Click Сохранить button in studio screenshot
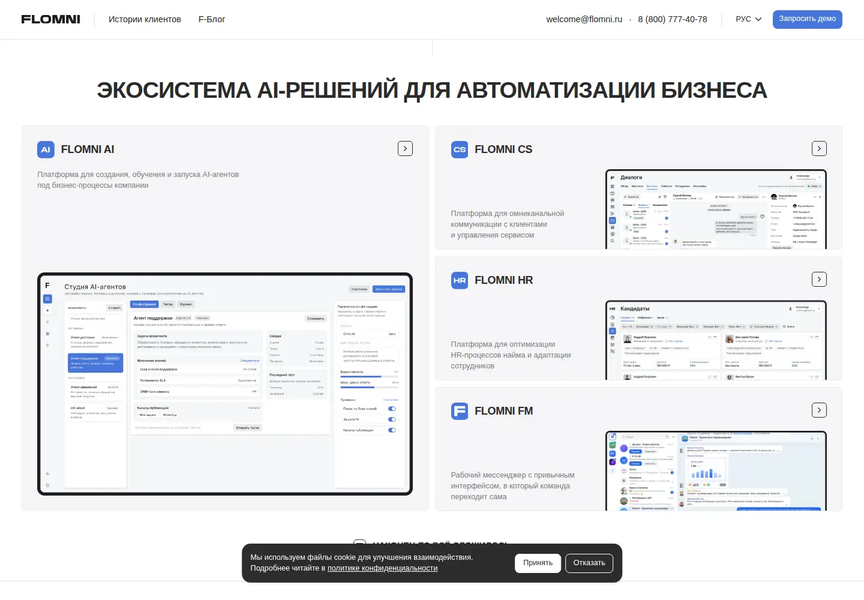864x600 pixels. [316, 319]
